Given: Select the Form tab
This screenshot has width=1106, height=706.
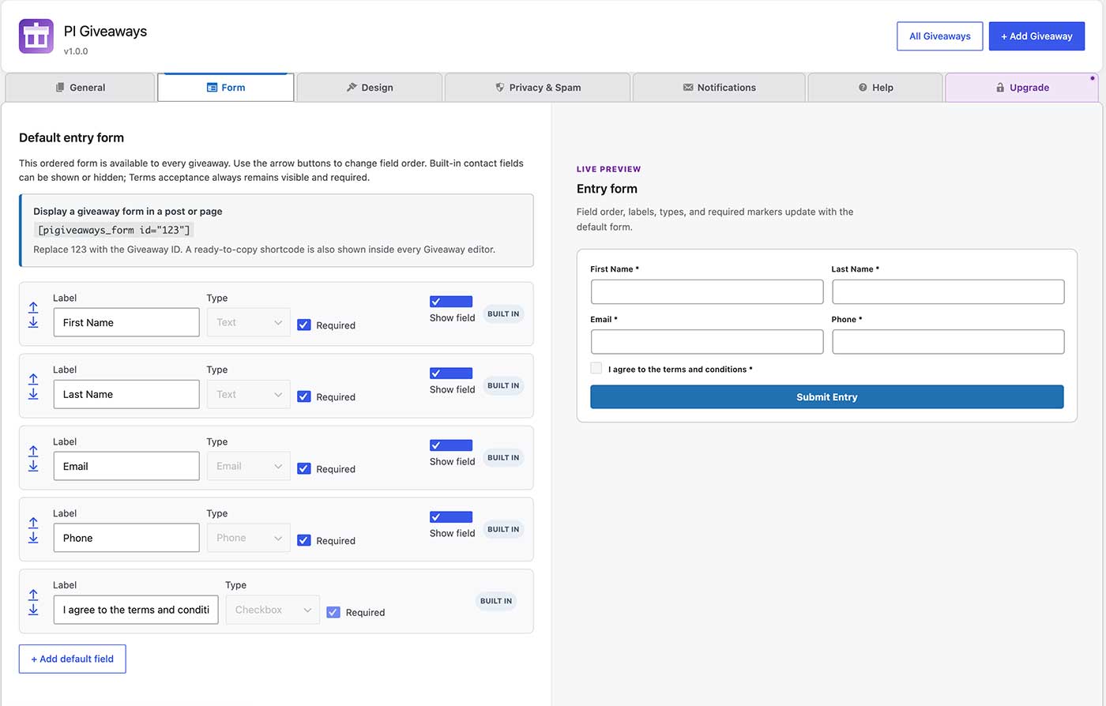Looking at the screenshot, I should pyautogui.click(x=226, y=88).
